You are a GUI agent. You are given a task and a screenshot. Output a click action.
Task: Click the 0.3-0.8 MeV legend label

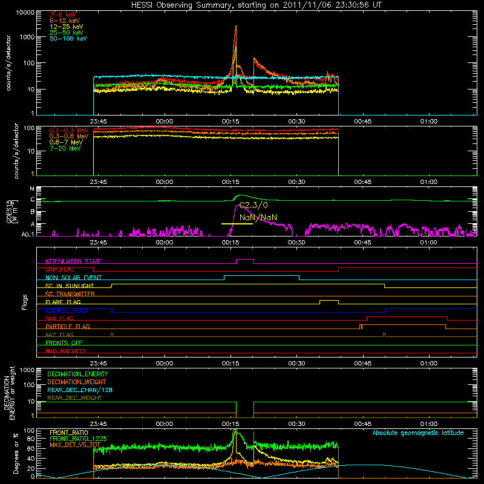(x=69, y=136)
